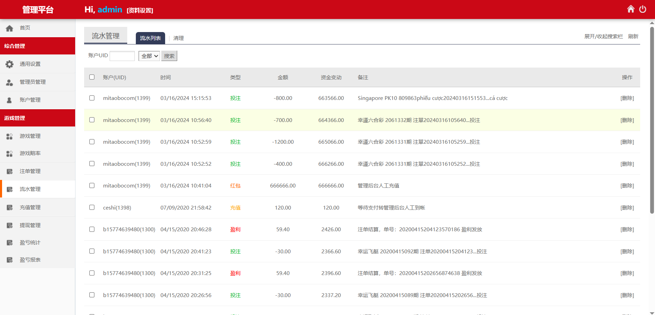The image size is (655, 315).
Task: Check the 红包 row dated 03/16/2024 10:41:04
Action: click(92, 185)
